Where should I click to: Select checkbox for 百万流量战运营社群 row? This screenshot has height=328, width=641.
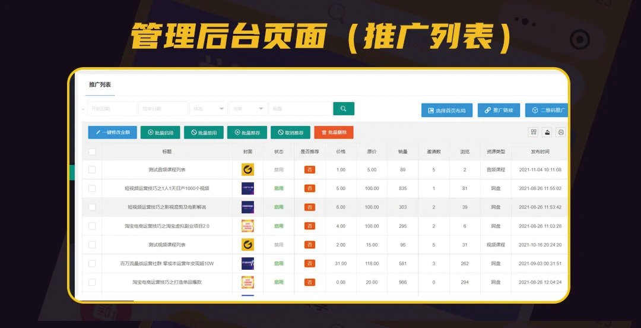tap(92, 263)
